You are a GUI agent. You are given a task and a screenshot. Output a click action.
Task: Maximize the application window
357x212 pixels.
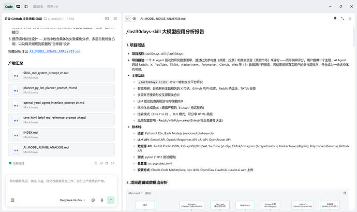[340, 7]
